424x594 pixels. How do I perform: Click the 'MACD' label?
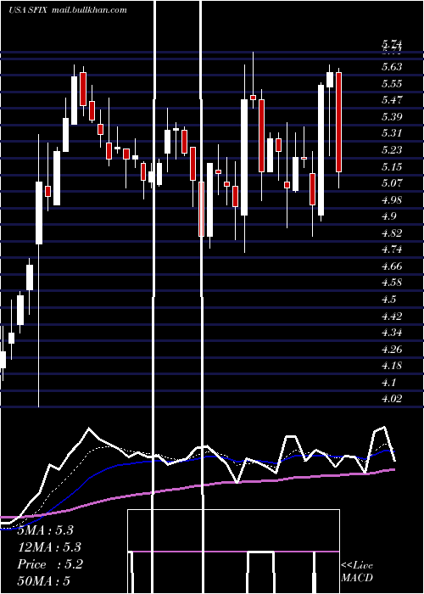pyautogui.click(x=357, y=578)
